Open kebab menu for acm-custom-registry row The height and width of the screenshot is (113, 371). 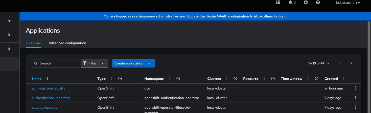pos(355,88)
